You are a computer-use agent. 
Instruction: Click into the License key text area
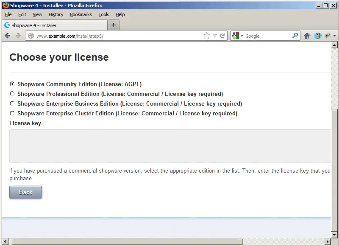coord(170,146)
